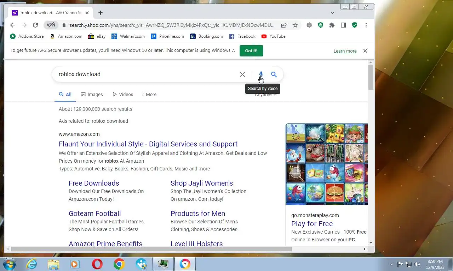The image size is (453, 271).
Task: Click the vertical page scrollbar thumb
Action: pos(371,77)
